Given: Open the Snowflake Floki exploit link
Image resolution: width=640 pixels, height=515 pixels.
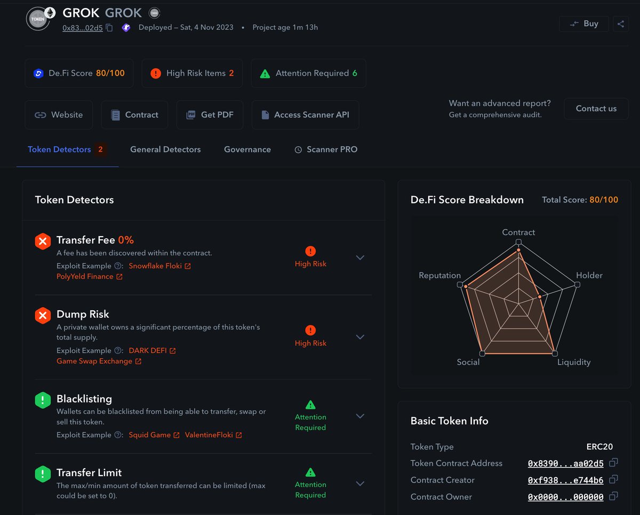Looking at the screenshot, I should pyautogui.click(x=159, y=265).
